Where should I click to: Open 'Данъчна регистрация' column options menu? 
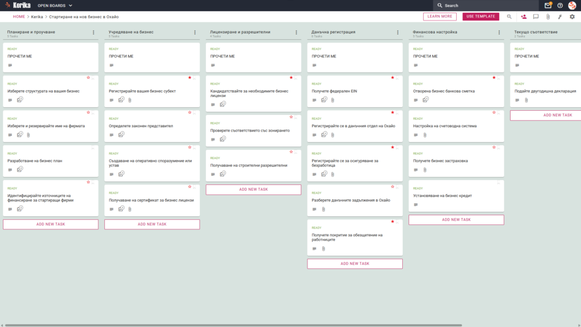click(398, 32)
